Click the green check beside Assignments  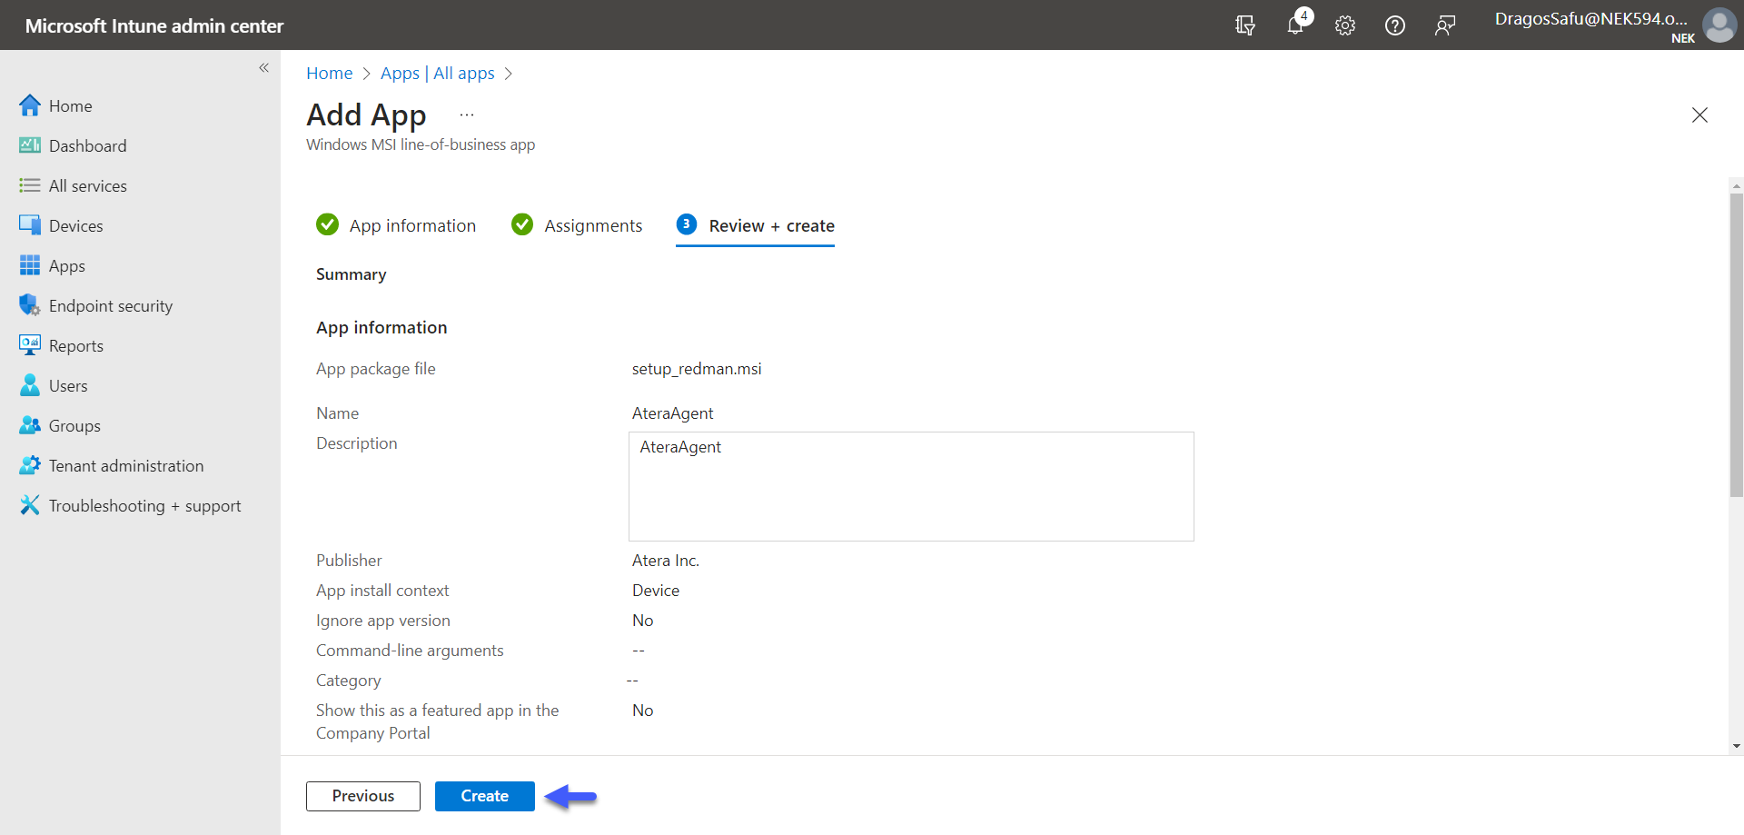(x=522, y=224)
